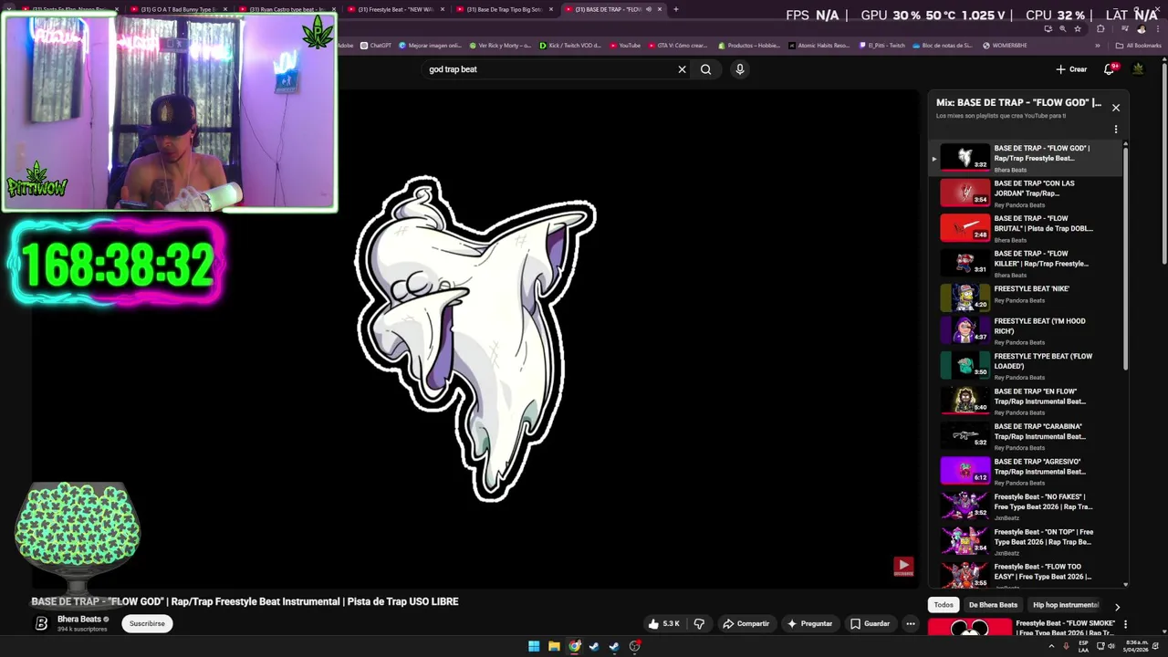Open the OBS taskbar icon with red dot
Screen dimensions: 1168x657
coord(634,646)
